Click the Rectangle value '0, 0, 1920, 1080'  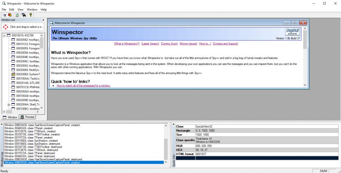[x=206, y=131]
